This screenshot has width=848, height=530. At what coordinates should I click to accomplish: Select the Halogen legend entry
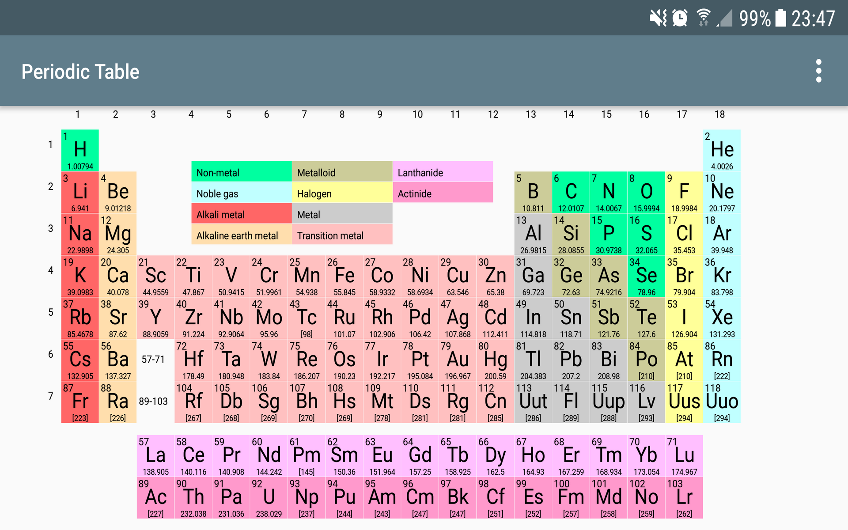point(342,193)
